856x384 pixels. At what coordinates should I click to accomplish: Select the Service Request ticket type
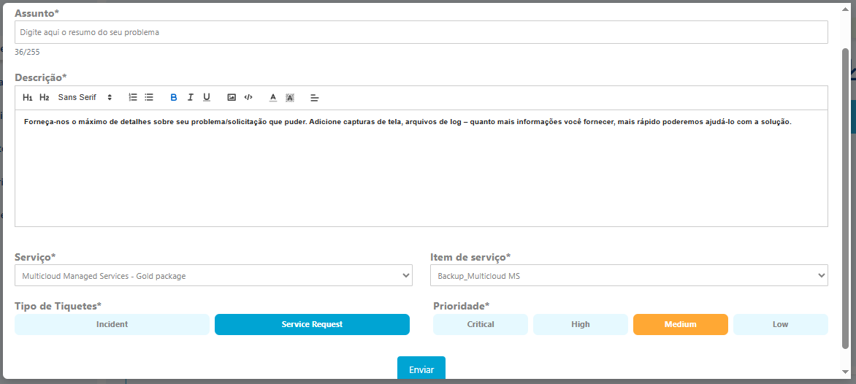pyautogui.click(x=312, y=324)
